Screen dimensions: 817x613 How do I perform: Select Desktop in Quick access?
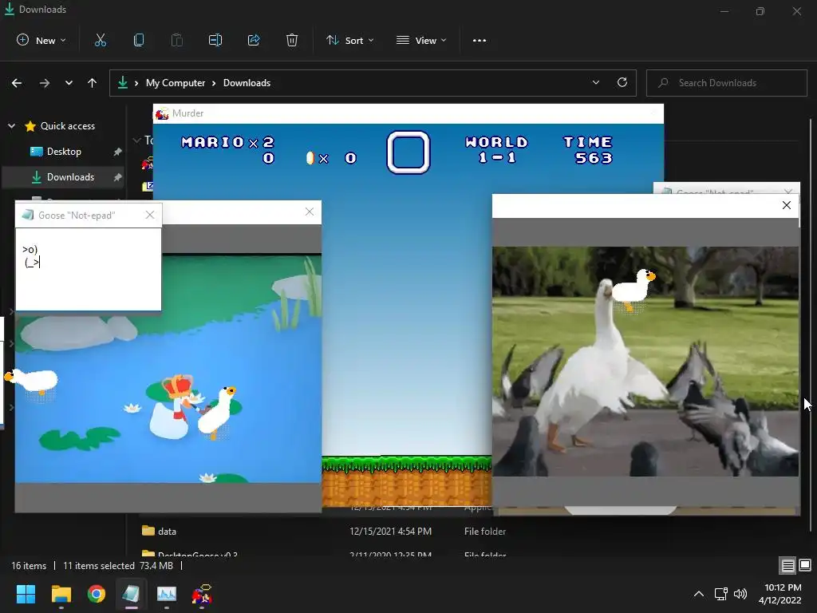(x=64, y=152)
